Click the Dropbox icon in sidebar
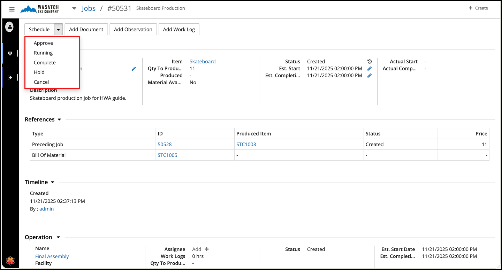The image size is (502, 270). (x=10, y=53)
